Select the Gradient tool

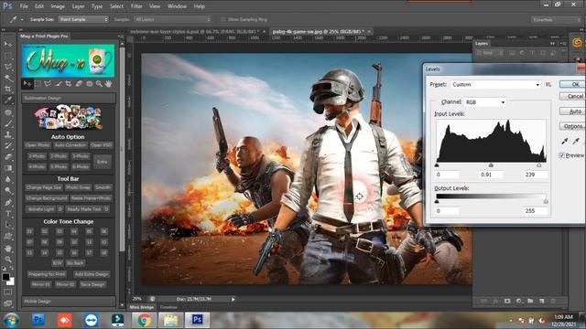[8, 168]
